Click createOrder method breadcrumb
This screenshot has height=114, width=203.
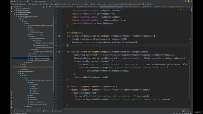(x=147, y=4)
